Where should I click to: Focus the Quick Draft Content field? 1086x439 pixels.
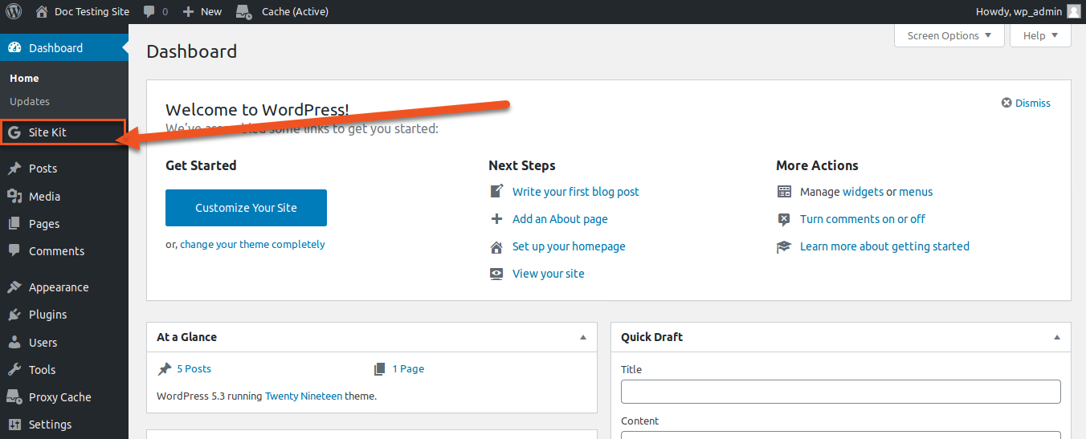841,435
